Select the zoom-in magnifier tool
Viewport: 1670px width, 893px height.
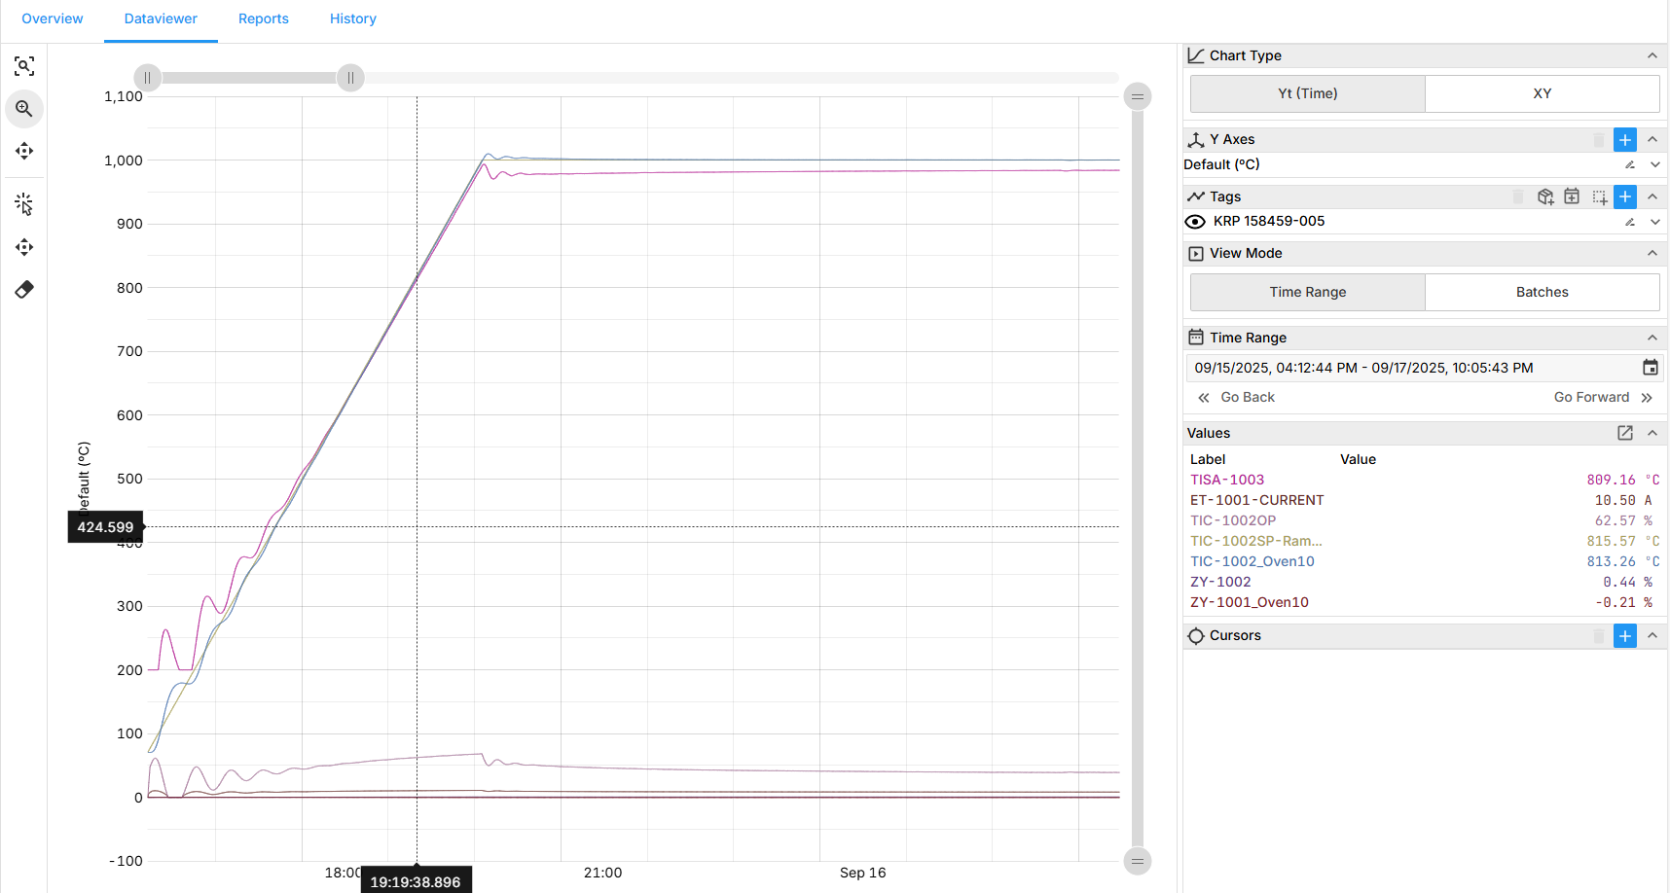[24, 109]
